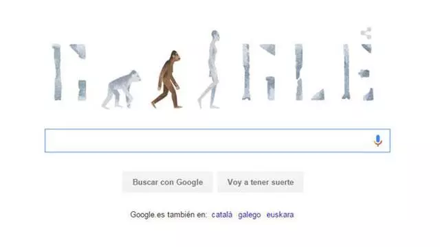This screenshot has height=247, width=440.
Task: Click the brown Lucy australopithecus figure
Action: pos(166,80)
